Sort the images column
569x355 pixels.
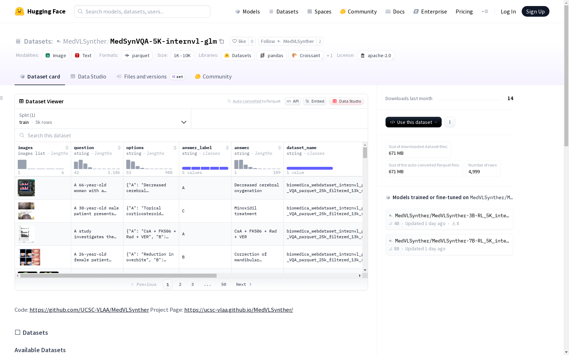[x=67, y=148]
